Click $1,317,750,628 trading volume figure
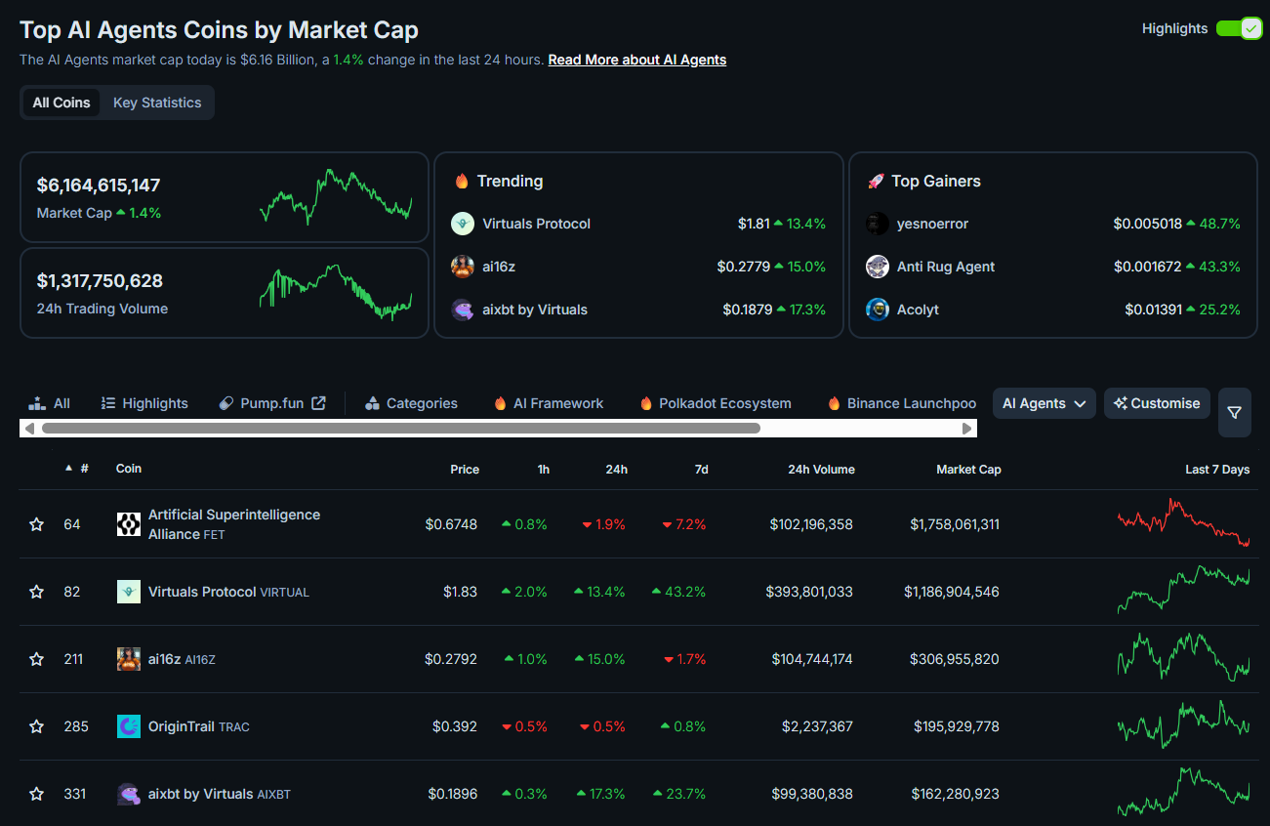This screenshot has width=1270, height=826. [100, 281]
